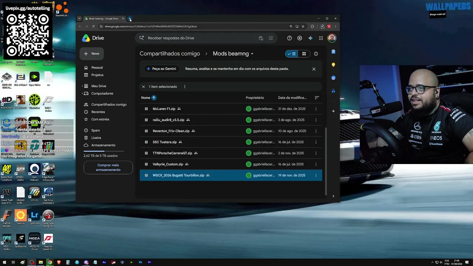Go to Compartilhados comigo breadcrumb
The image size is (473, 266).
coord(170,54)
